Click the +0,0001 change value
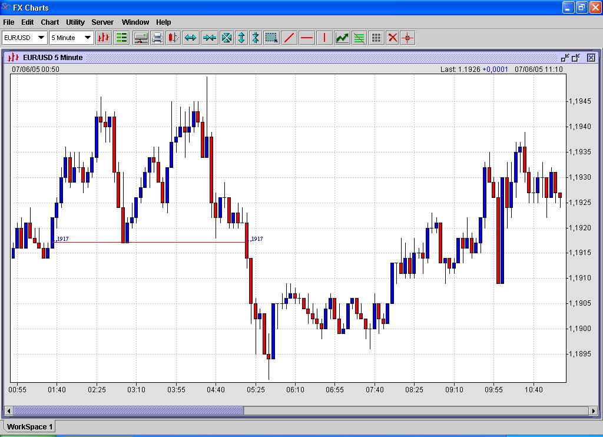 point(495,69)
